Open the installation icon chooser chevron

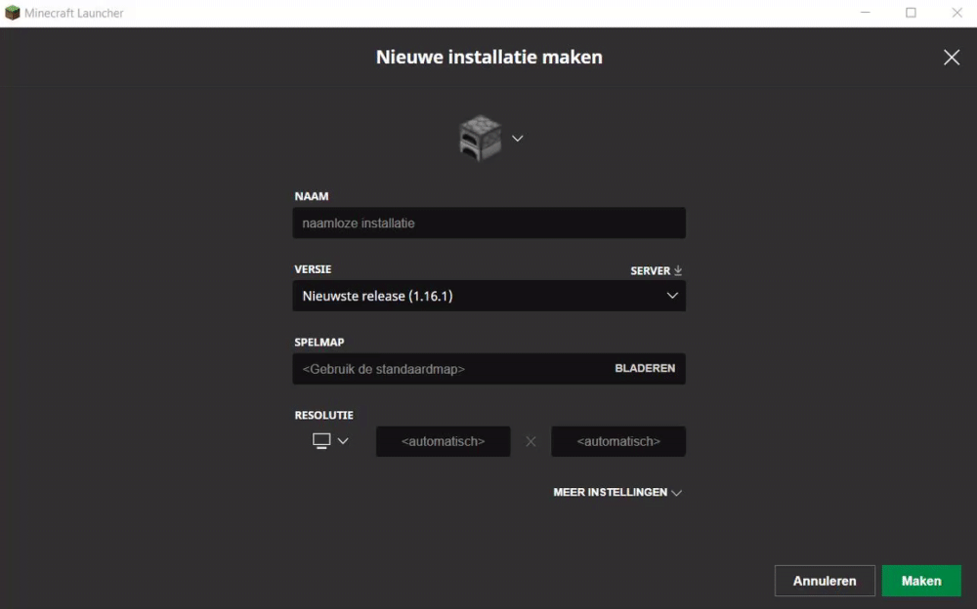coord(517,139)
